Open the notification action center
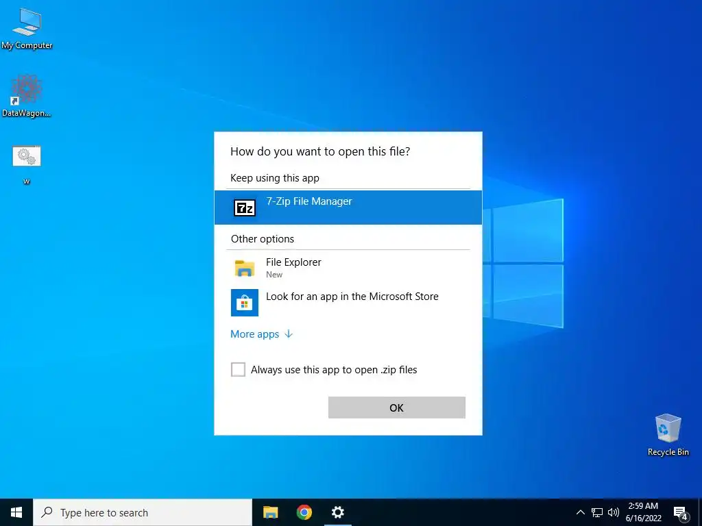This screenshot has width=702, height=526. click(x=681, y=512)
